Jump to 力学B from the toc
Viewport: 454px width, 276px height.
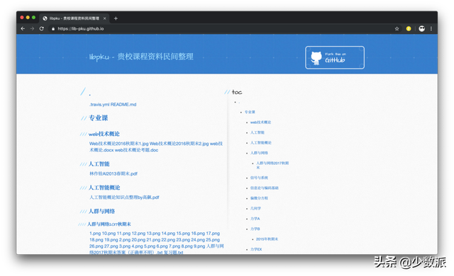point(255,229)
